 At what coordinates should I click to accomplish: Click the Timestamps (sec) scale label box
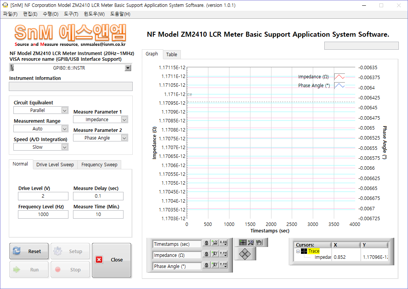[177, 244]
